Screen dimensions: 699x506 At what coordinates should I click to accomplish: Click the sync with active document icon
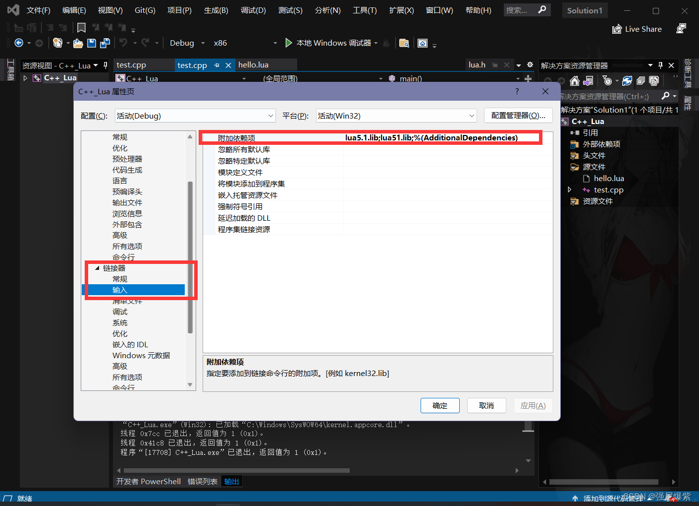click(627, 81)
